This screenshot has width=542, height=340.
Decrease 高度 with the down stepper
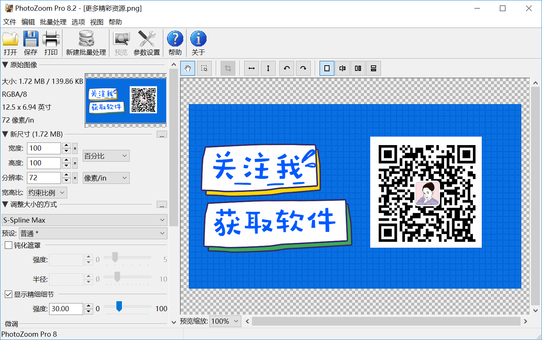67,166
